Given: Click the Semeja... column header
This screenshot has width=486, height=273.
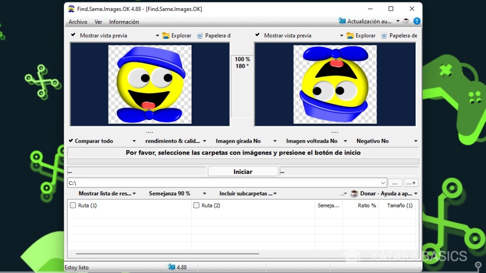Looking at the screenshot, I should 329,205.
